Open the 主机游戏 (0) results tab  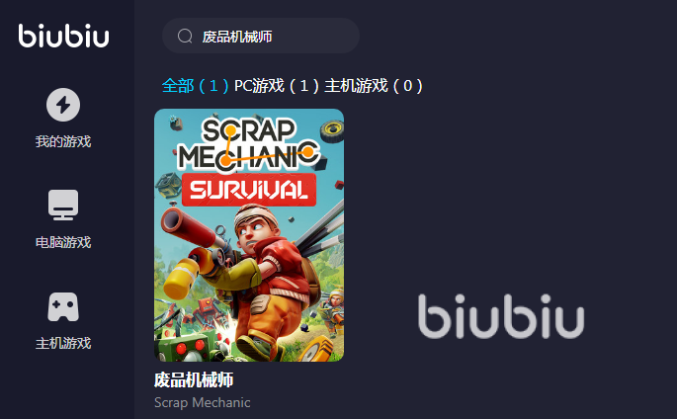(x=374, y=85)
